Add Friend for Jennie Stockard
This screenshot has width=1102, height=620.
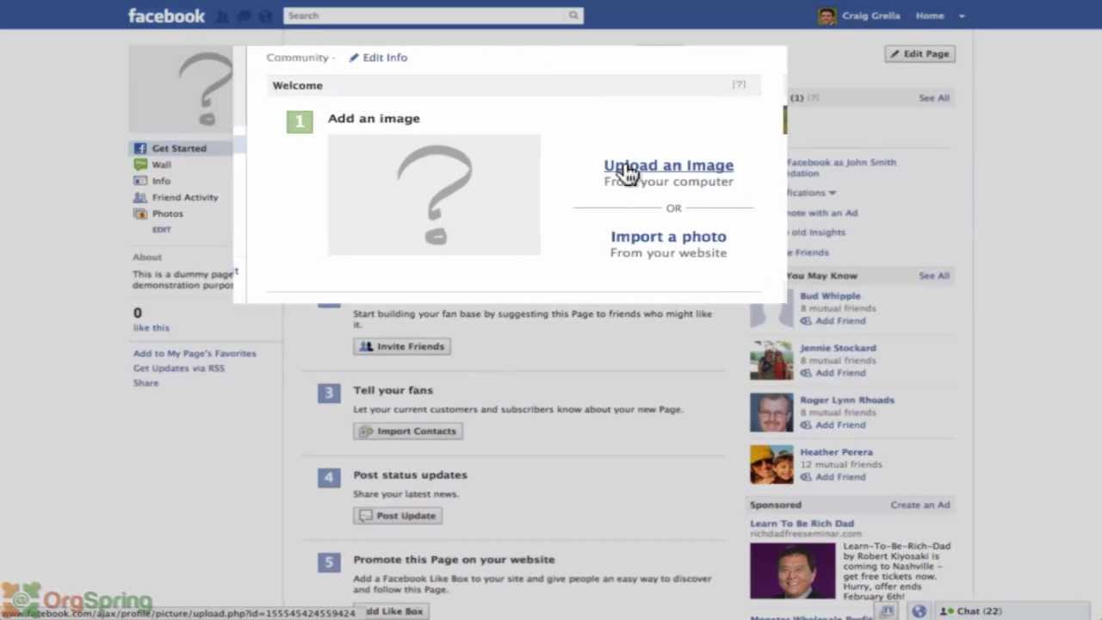833,373
